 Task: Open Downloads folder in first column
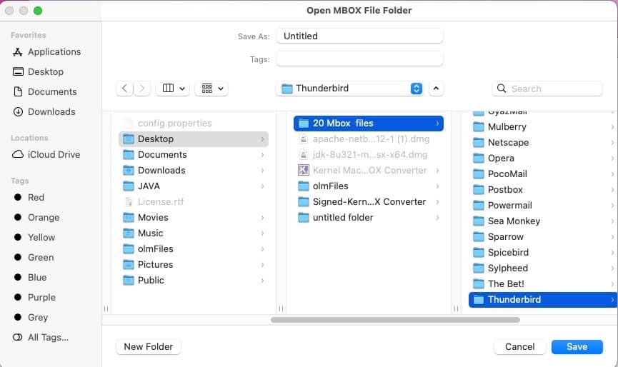[x=194, y=171]
